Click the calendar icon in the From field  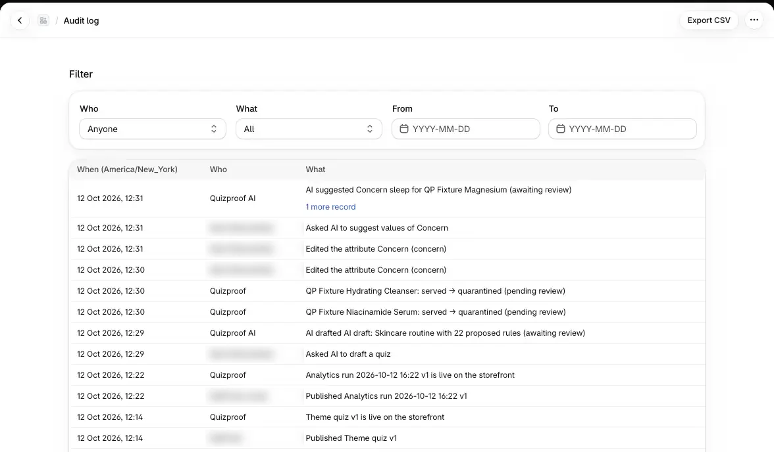pos(404,129)
